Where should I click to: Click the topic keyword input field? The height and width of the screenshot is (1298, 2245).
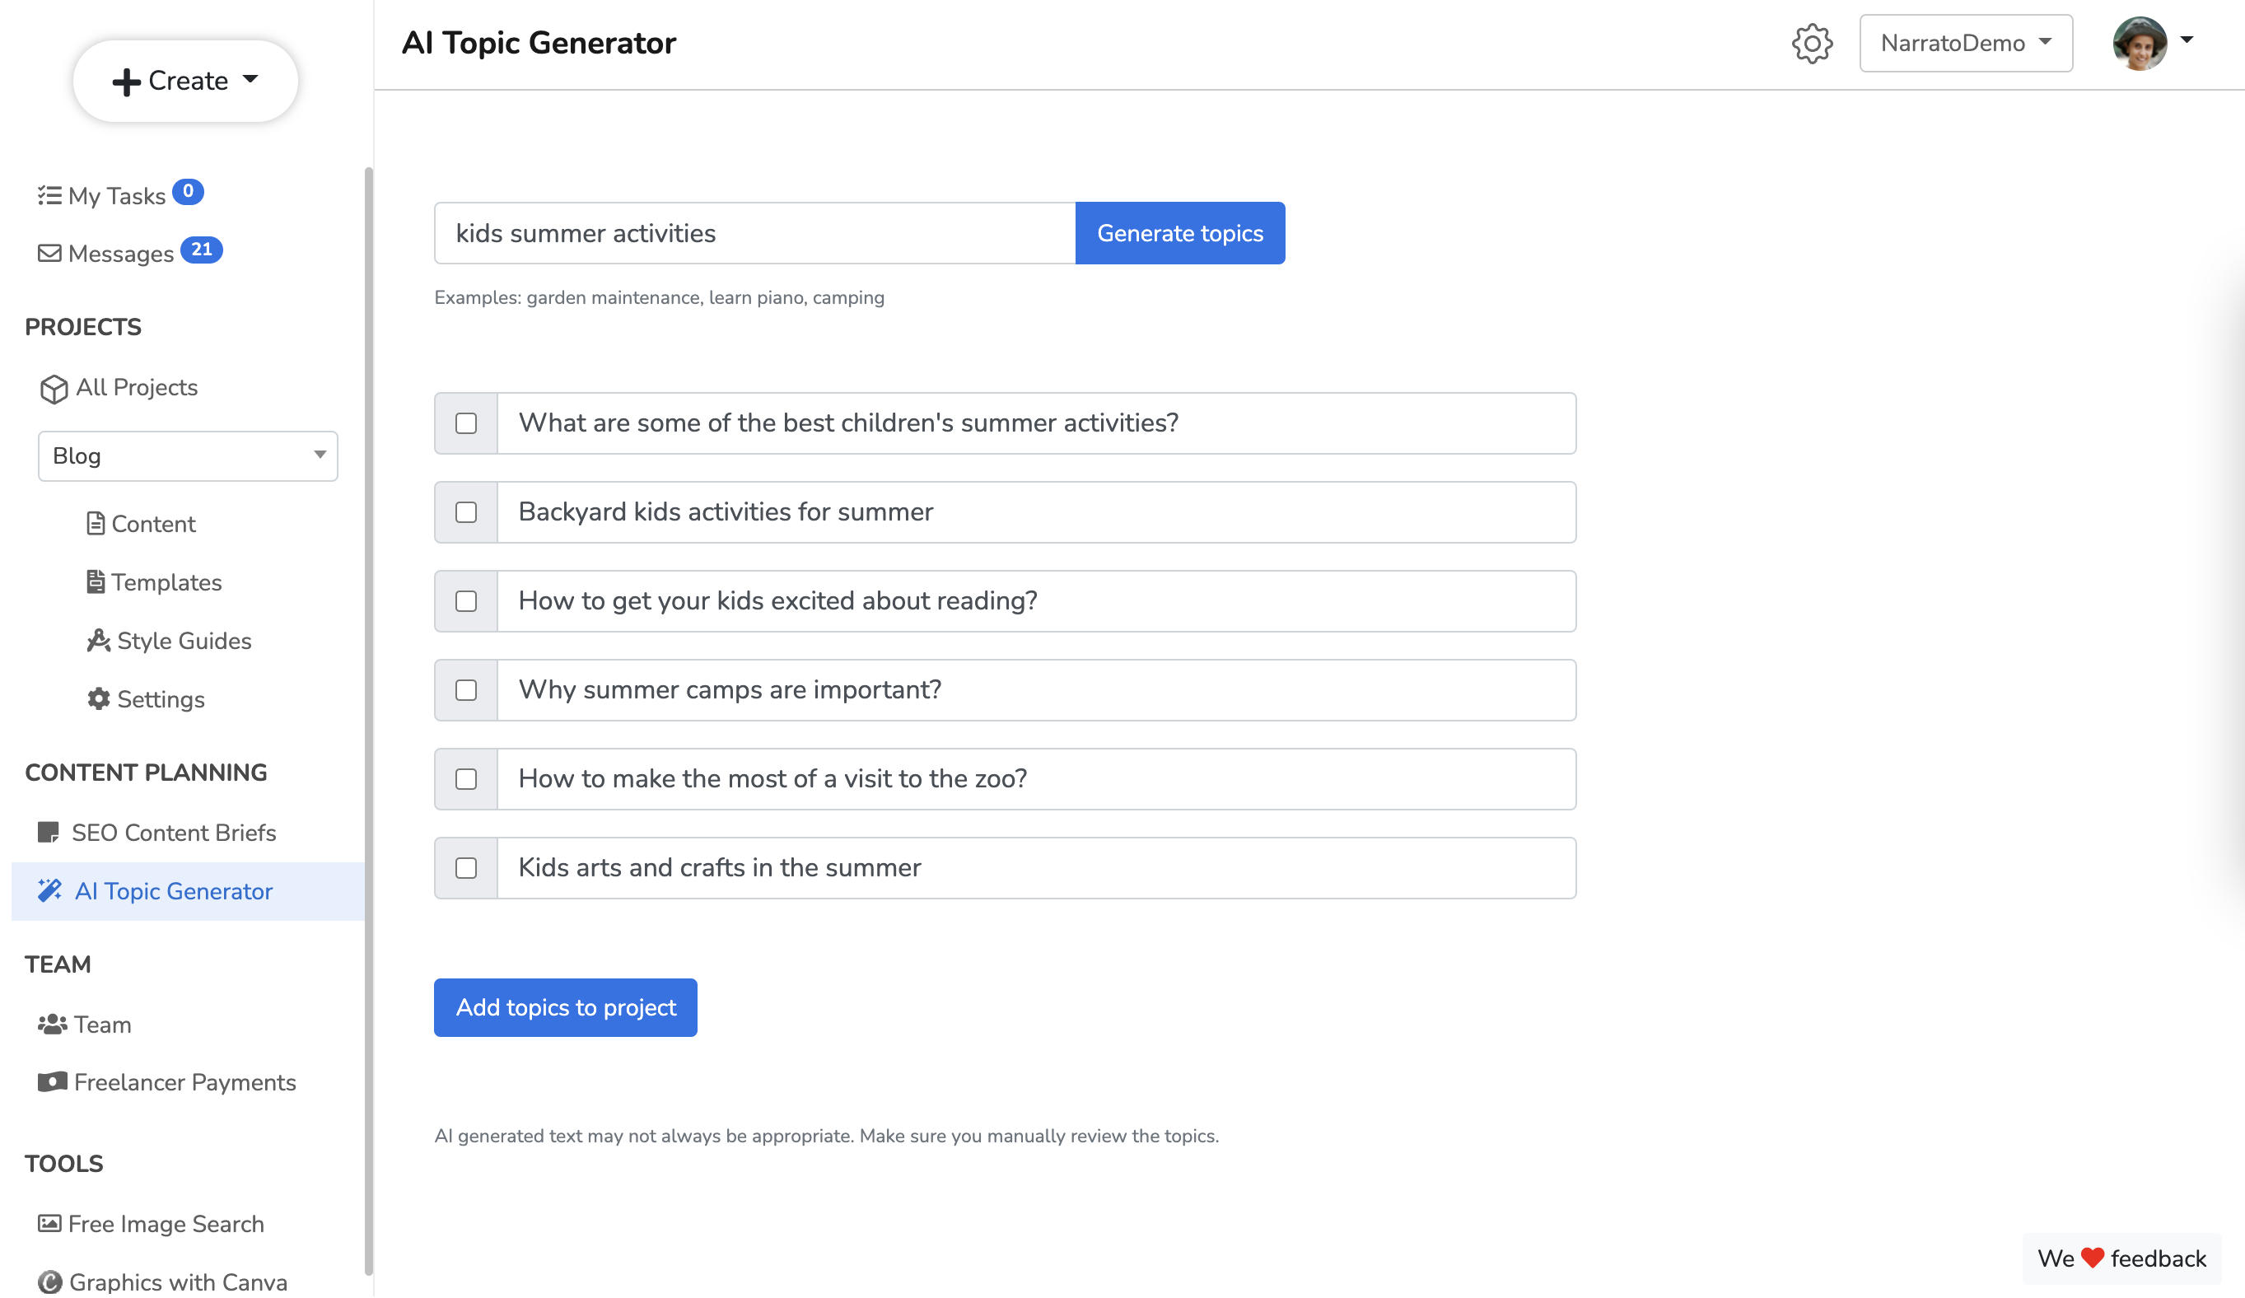(754, 233)
